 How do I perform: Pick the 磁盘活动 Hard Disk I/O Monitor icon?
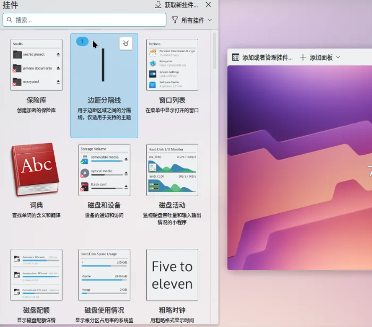point(172,169)
